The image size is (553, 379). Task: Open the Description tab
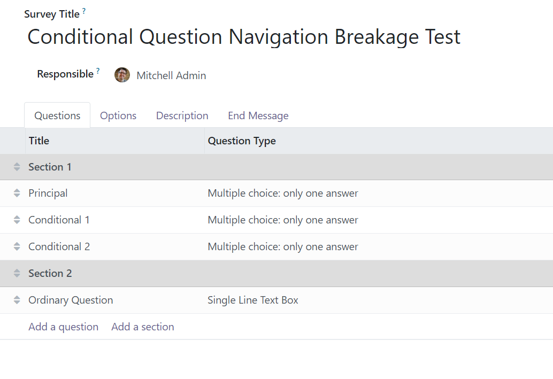[x=182, y=115]
